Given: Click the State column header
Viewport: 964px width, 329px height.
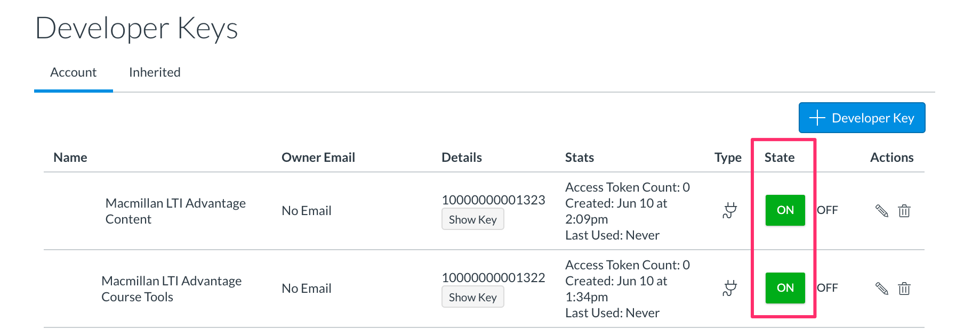Looking at the screenshot, I should (x=780, y=157).
